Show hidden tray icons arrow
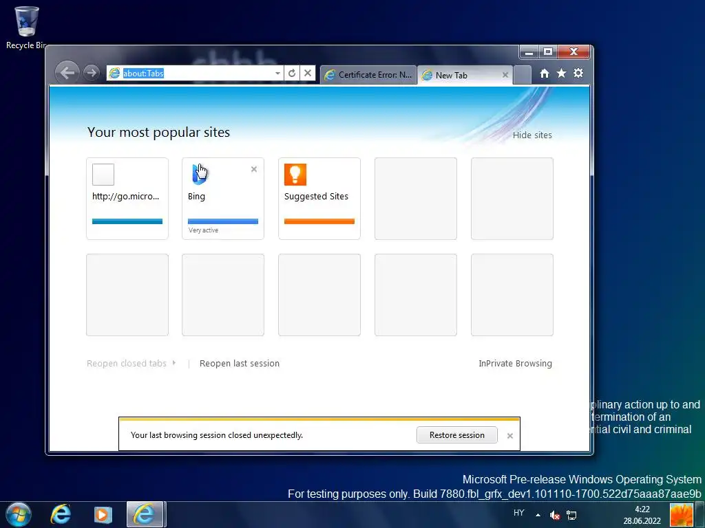Image resolution: width=705 pixels, height=528 pixels. click(538, 514)
